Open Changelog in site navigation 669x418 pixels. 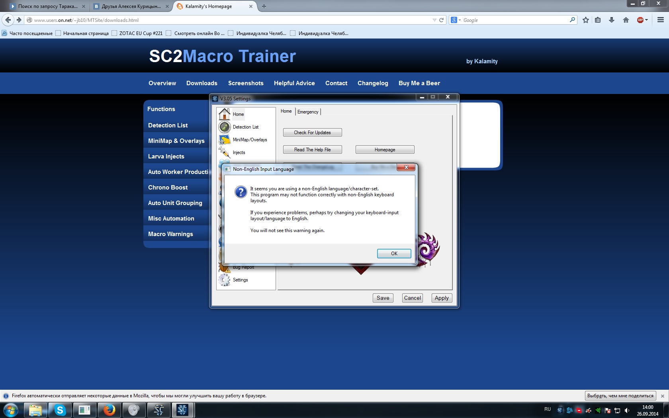373,83
